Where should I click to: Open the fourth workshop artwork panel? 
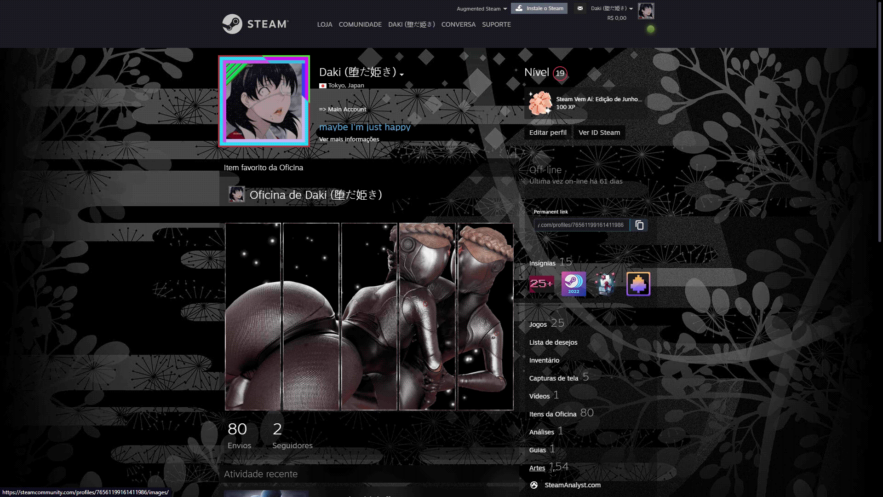427,317
